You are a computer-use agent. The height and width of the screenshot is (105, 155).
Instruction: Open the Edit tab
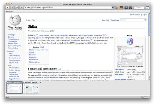108,20
